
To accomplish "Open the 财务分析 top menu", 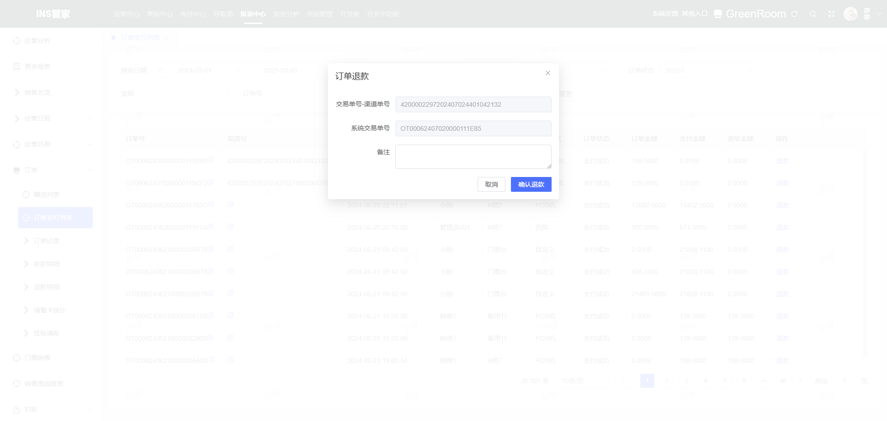I will click(286, 14).
